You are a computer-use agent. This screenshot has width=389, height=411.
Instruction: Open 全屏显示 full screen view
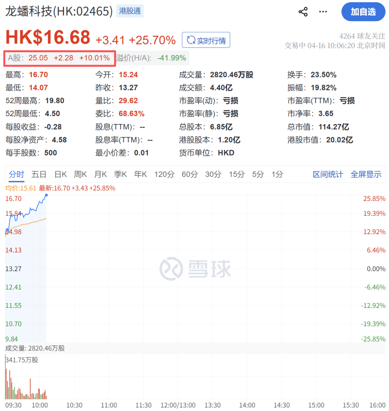[x=366, y=174]
